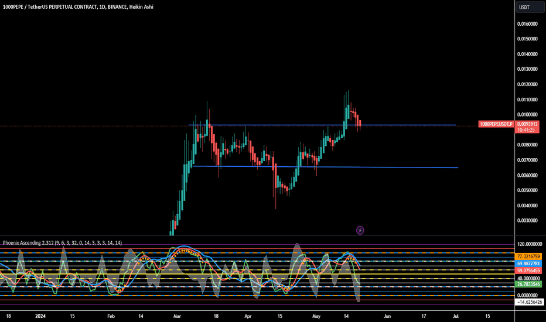Click the Jun label on time axis

(387, 316)
